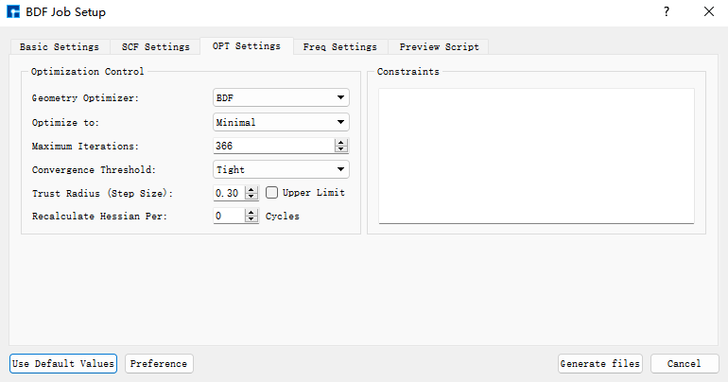
Task: Click the BDF application icon in title bar
Action: [x=13, y=11]
